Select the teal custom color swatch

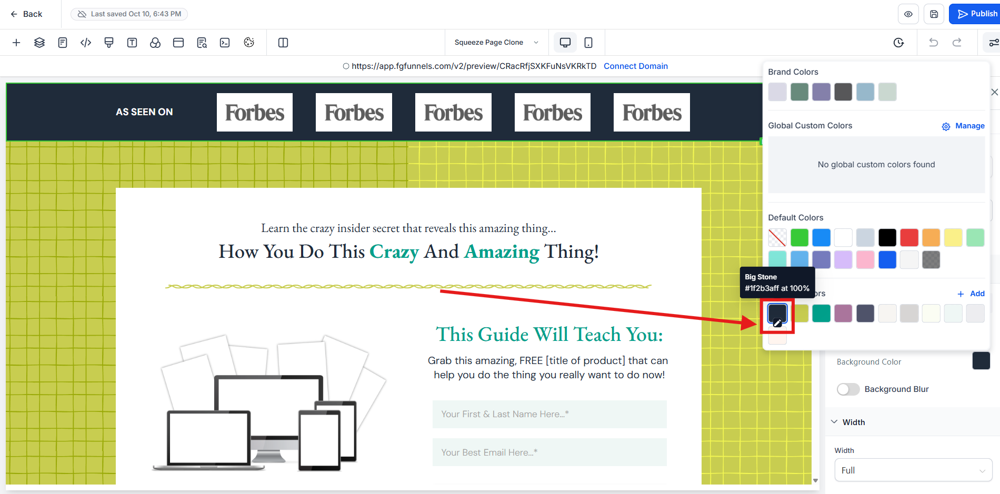pyautogui.click(x=822, y=314)
